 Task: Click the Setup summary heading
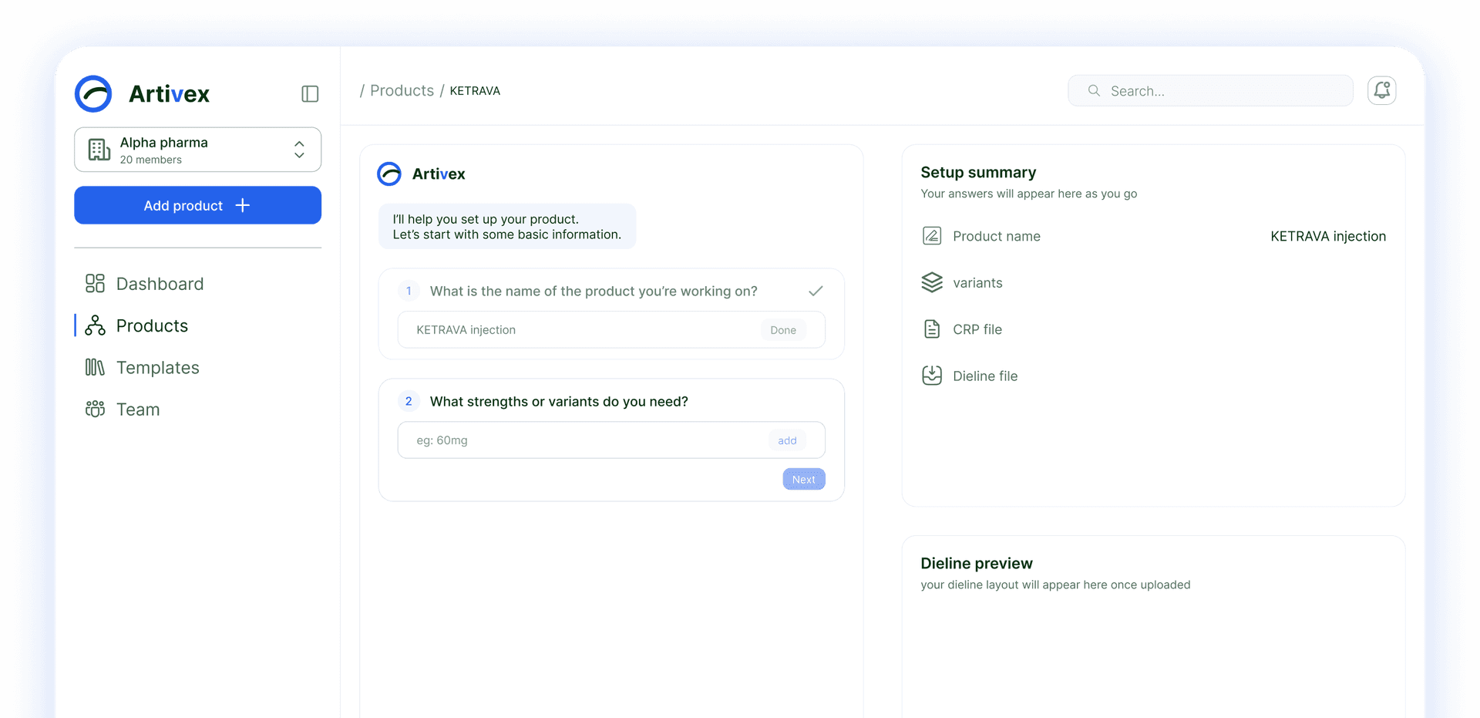coord(978,173)
